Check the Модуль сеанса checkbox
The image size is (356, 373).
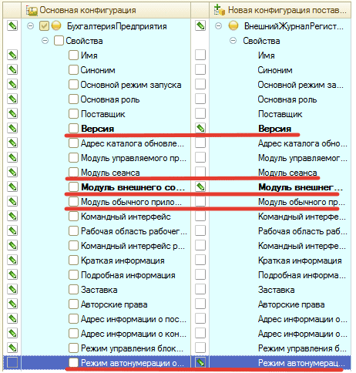[73, 173]
